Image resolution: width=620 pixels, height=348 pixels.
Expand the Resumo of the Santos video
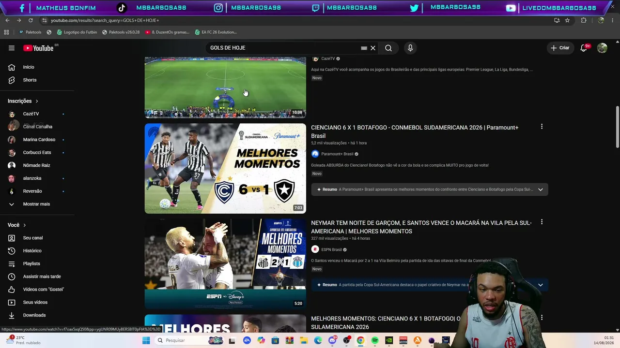(x=430, y=285)
